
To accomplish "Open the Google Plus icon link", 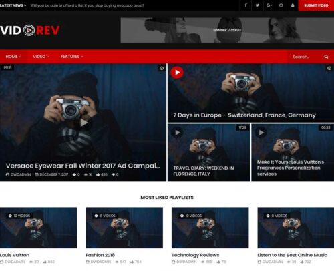I will [269, 5].
